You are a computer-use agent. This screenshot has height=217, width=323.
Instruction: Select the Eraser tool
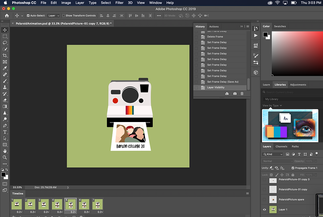5,100
